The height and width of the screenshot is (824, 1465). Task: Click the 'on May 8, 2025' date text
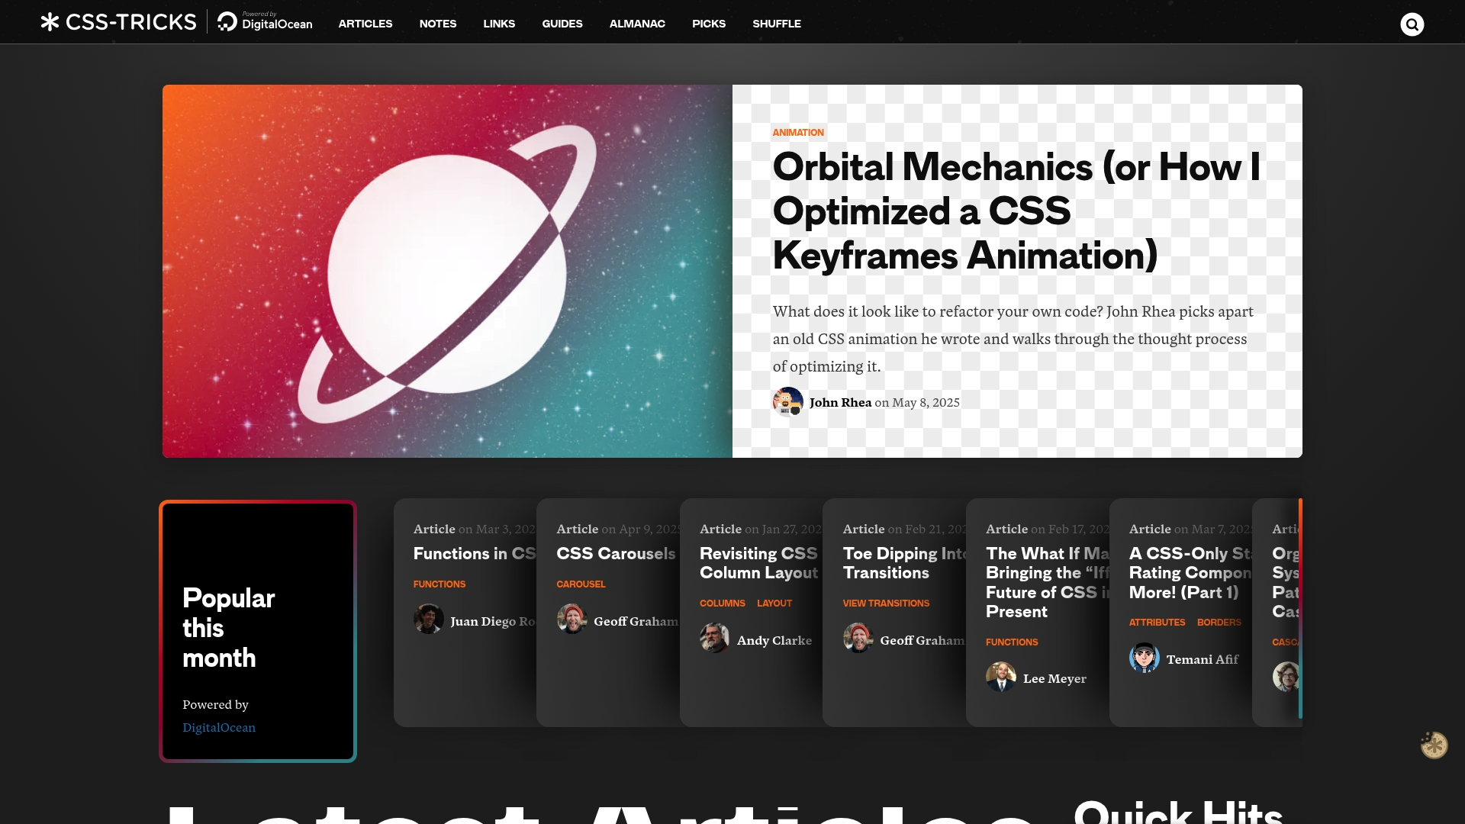(x=917, y=403)
